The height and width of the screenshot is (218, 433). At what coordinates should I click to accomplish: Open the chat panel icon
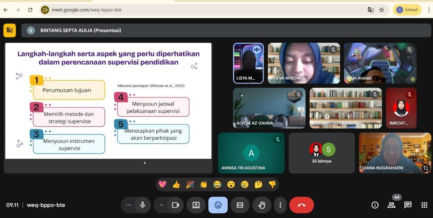point(408,205)
